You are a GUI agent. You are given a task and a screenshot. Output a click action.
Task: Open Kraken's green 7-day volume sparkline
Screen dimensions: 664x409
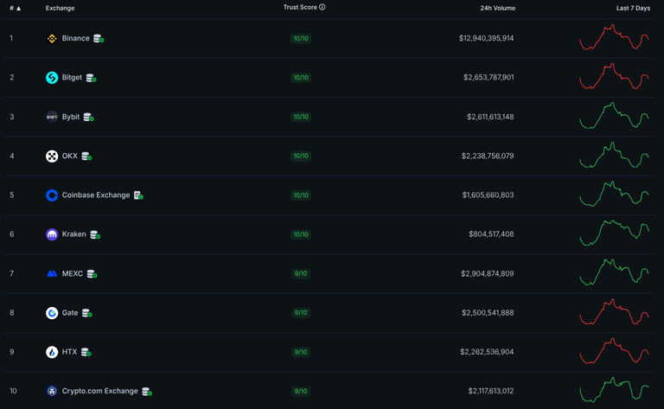[615, 233]
